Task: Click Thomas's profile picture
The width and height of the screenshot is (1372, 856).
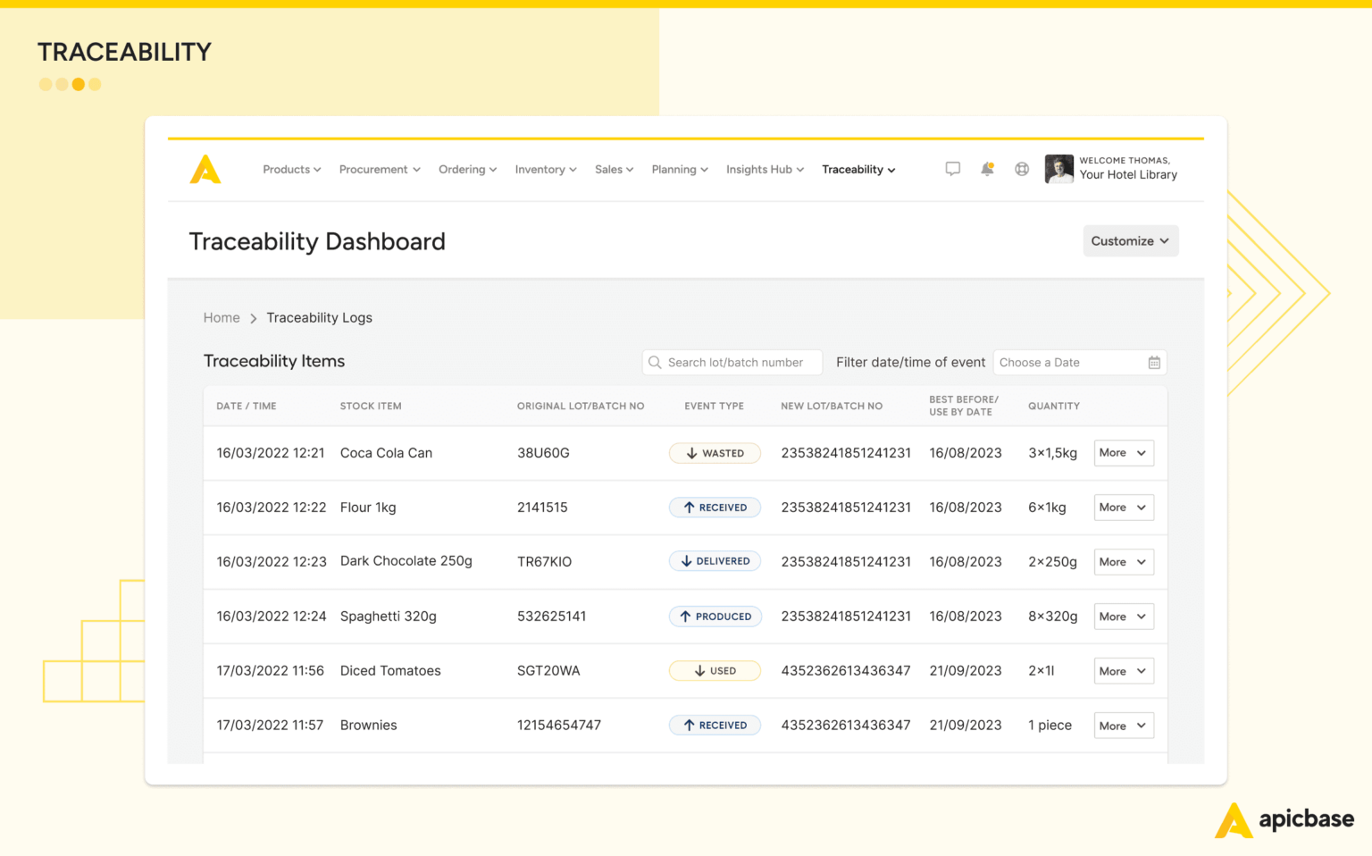Action: coord(1058,168)
